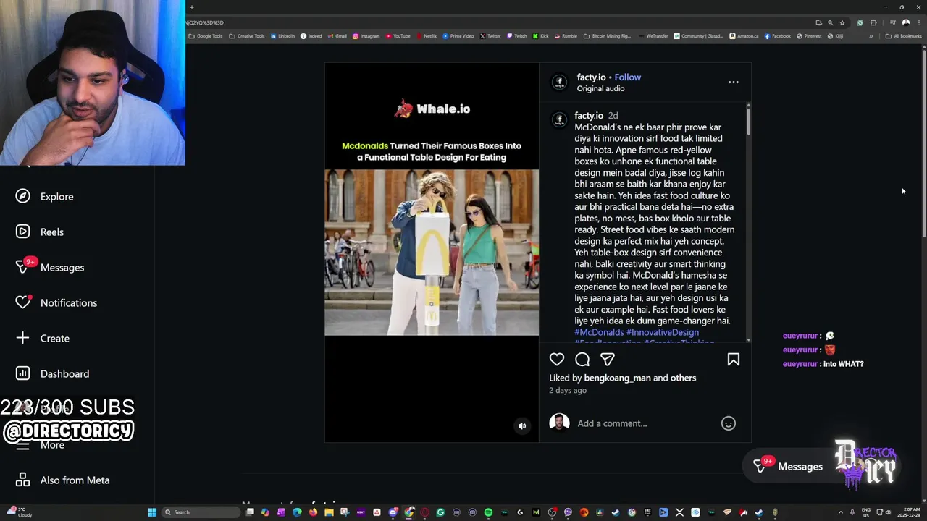927x521 pixels.
Task: Open the Netflix bookmark
Action: click(x=427, y=36)
